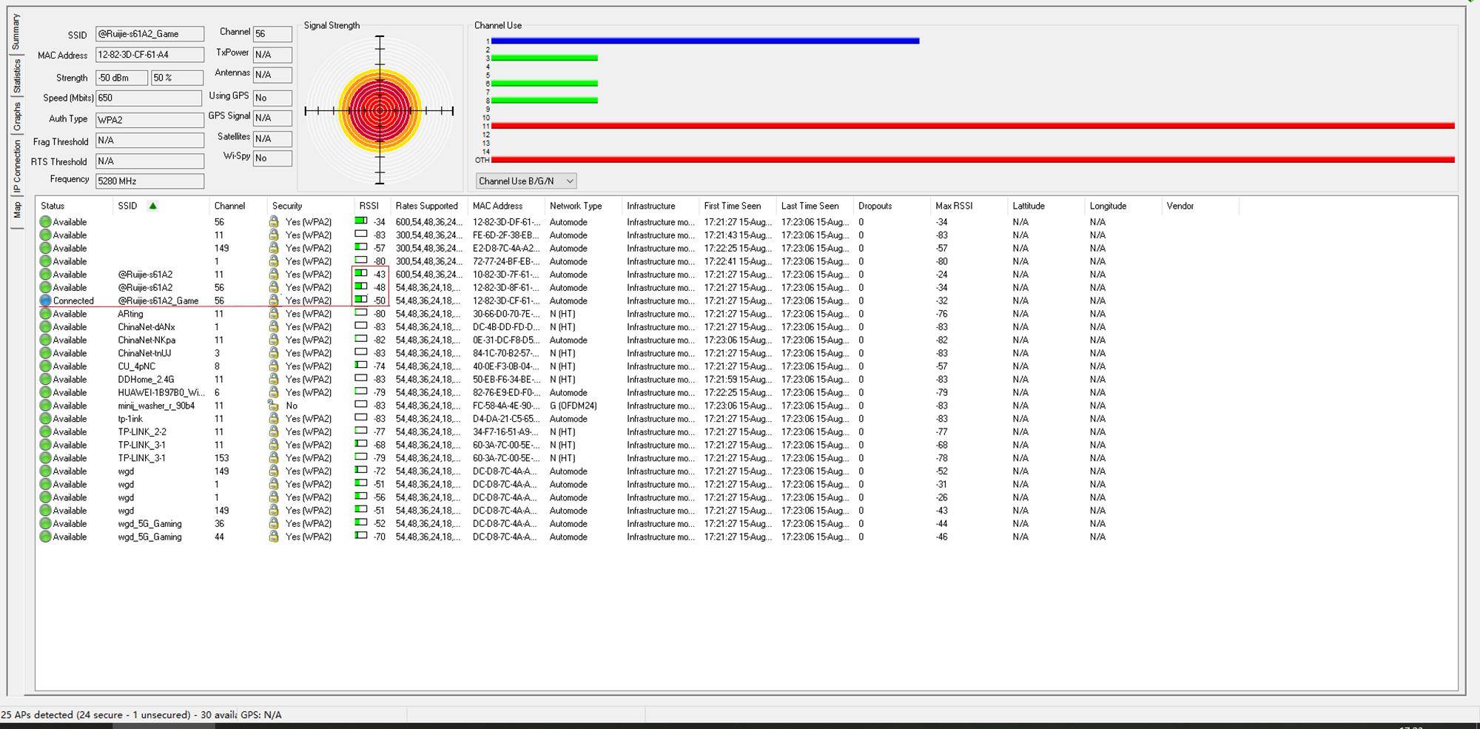Viewport: 1480px width, 729px height.
Task: Click the blue Connected status icon
Action: 45,301
